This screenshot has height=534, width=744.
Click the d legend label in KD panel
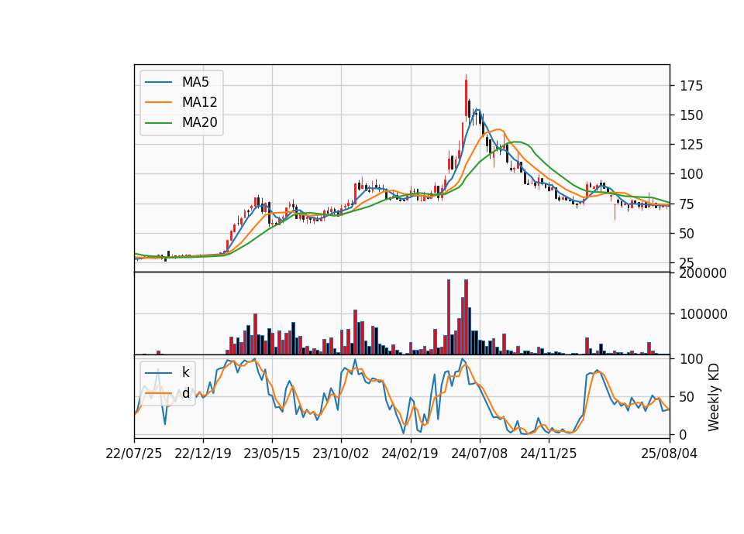(186, 393)
